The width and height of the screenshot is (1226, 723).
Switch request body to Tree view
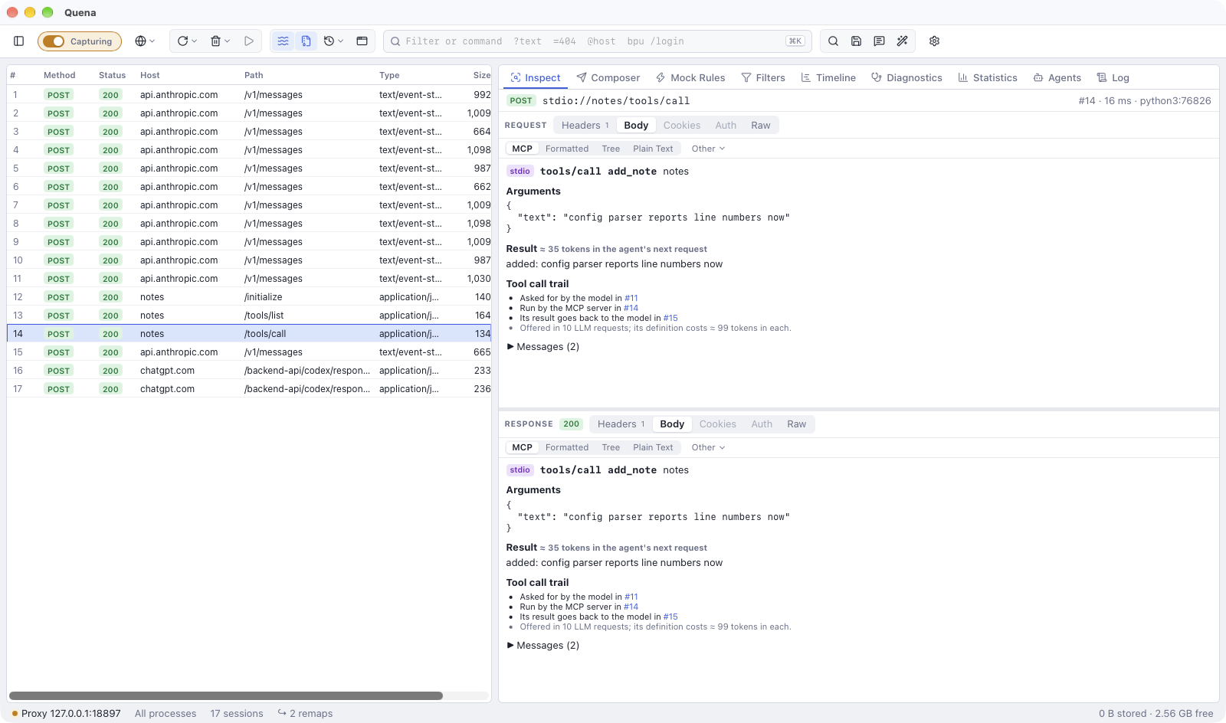click(x=611, y=149)
